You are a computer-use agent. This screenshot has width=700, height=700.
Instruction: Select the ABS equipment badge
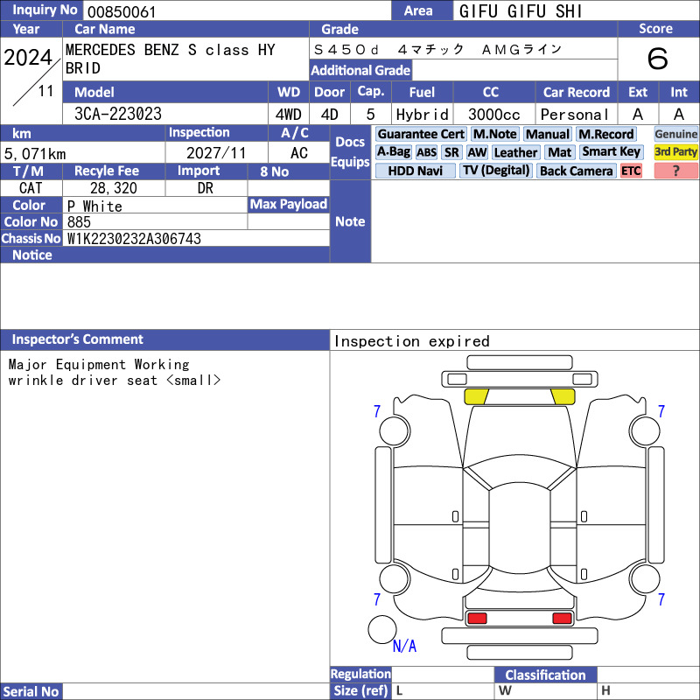click(x=426, y=152)
